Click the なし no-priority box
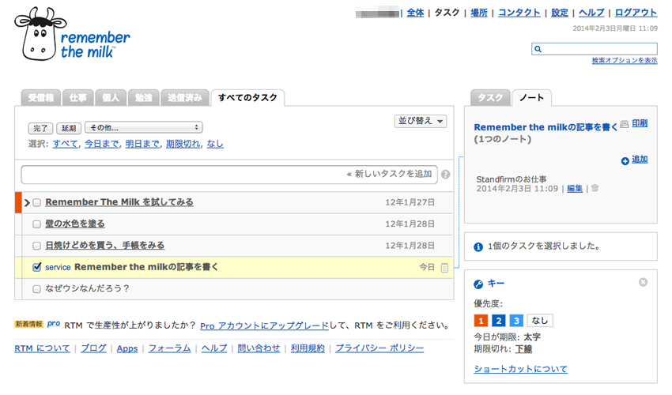 click(540, 321)
